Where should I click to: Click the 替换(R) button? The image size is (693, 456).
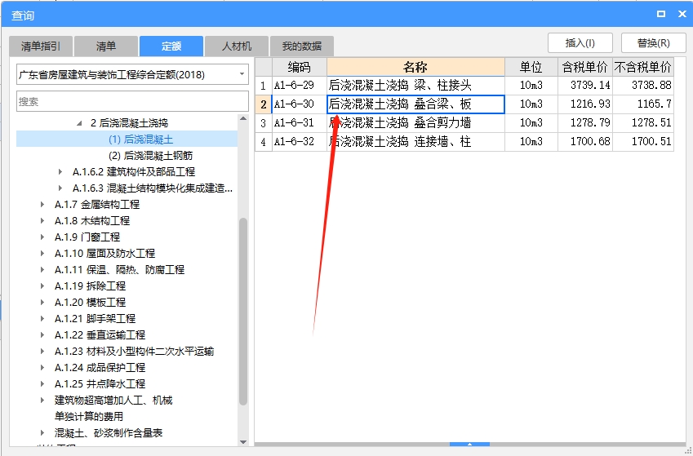[653, 43]
